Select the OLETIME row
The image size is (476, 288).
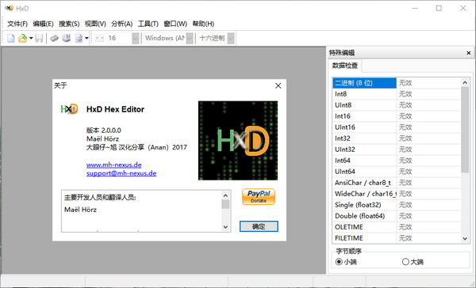point(397,227)
